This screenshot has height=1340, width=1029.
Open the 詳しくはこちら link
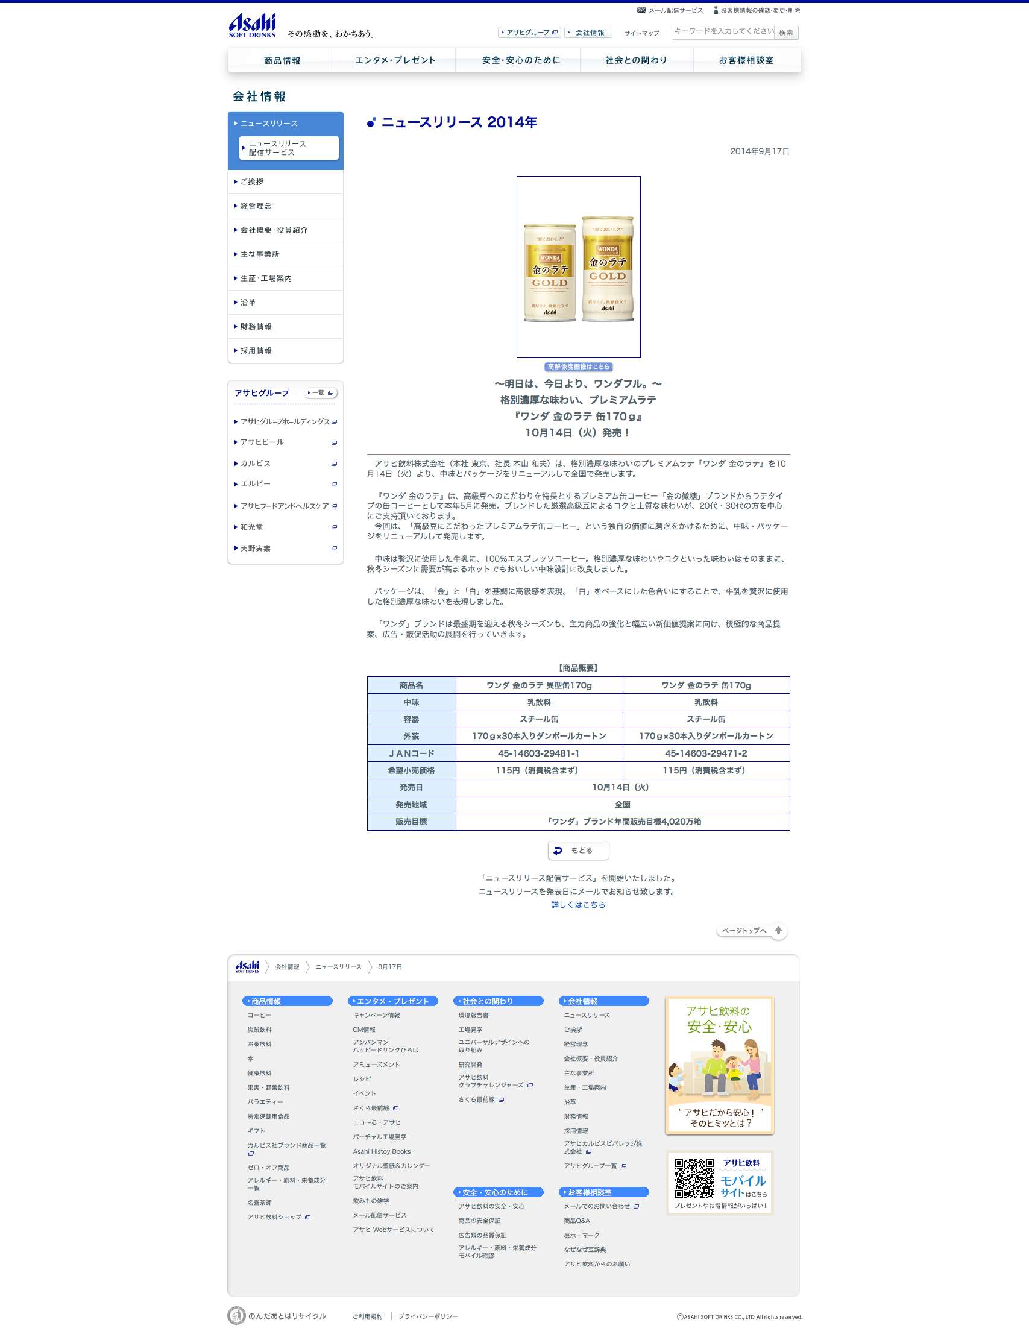click(x=578, y=905)
